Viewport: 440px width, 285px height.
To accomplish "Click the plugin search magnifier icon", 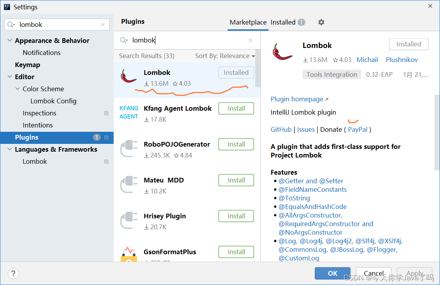I will [124, 40].
